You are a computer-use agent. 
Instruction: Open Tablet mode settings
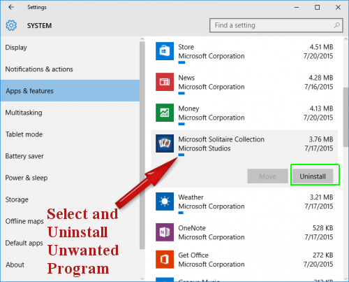[70, 134]
